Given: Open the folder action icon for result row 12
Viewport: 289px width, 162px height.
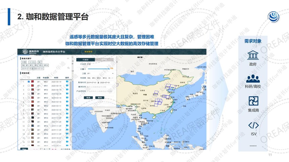Looking at the screenshot, I should point(67,126).
